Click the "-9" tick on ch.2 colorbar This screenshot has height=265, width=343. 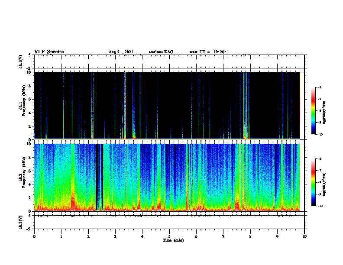[x=320, y=194]
